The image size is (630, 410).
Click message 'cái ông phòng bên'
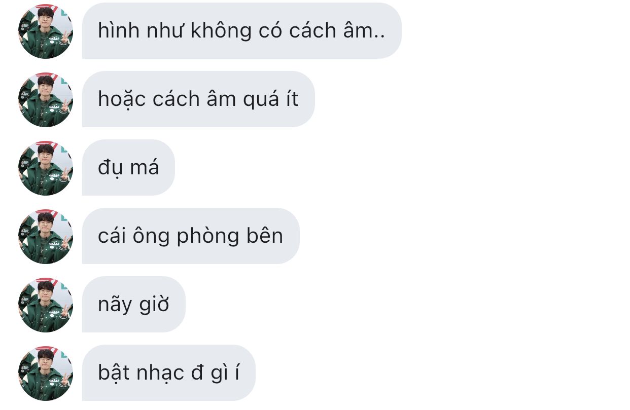pyautogui.click(x=191, y=236)
